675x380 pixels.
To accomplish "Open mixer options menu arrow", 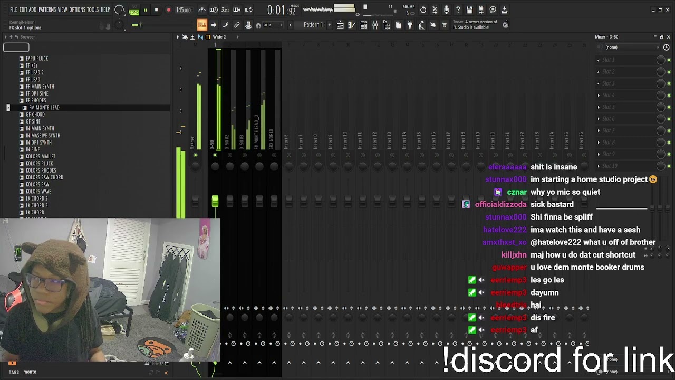I will tap(178, 37).
